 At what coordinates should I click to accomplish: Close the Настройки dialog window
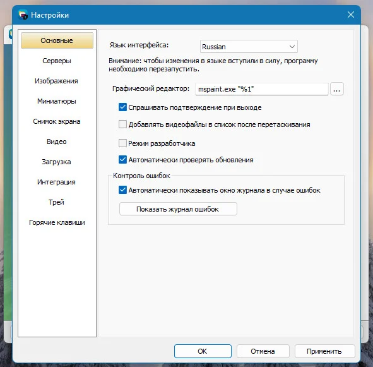(351, 15)
